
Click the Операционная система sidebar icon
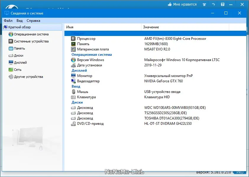coord(11,34)
